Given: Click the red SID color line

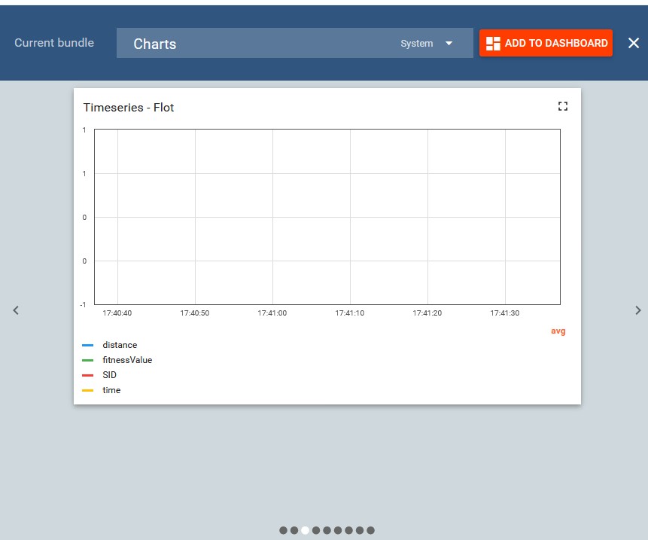Looking at the screenshot, I should pos(87,375).
